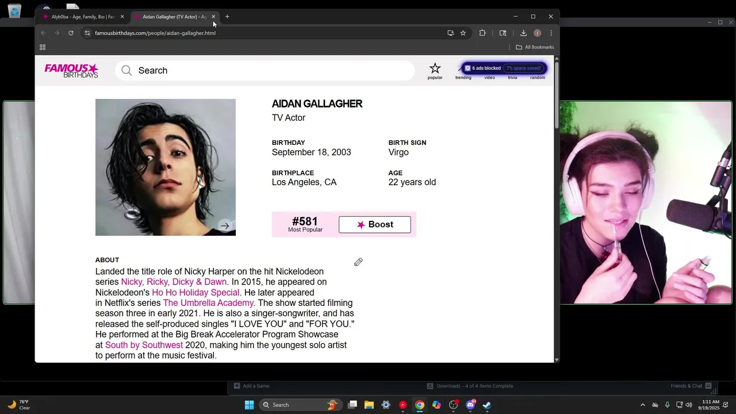The image size is (736, 414).
Task: Open The Umbrella Academy link
Action: coord(208,303)
